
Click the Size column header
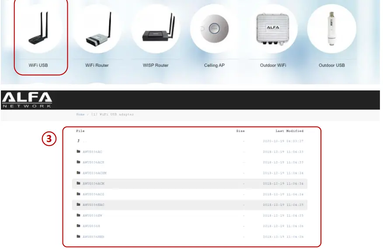point(240,131)
